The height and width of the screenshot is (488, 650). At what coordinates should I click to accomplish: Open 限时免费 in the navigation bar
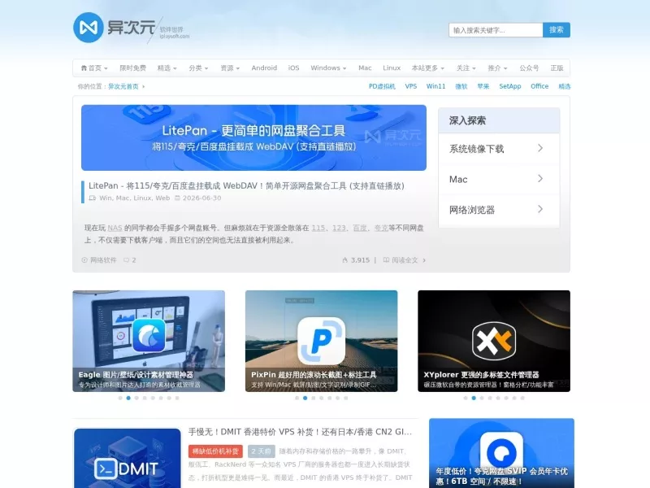coord(132,68)
